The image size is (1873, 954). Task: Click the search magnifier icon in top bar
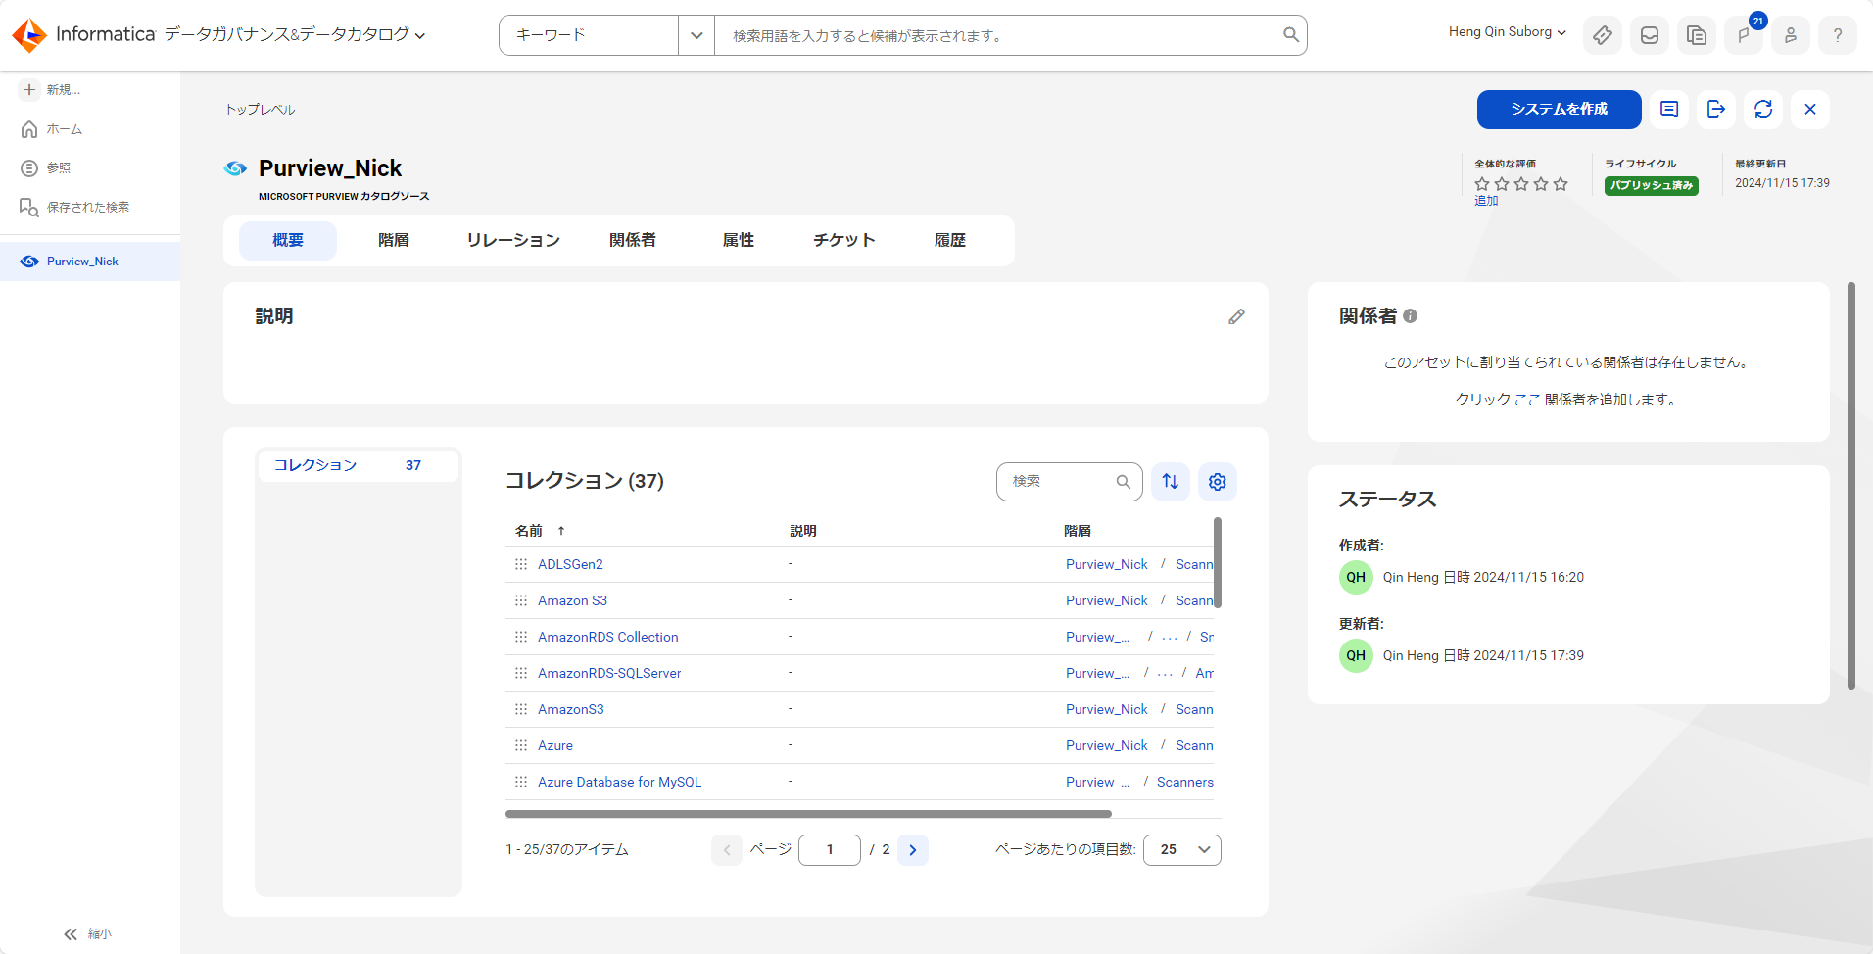click(1291, 35)
